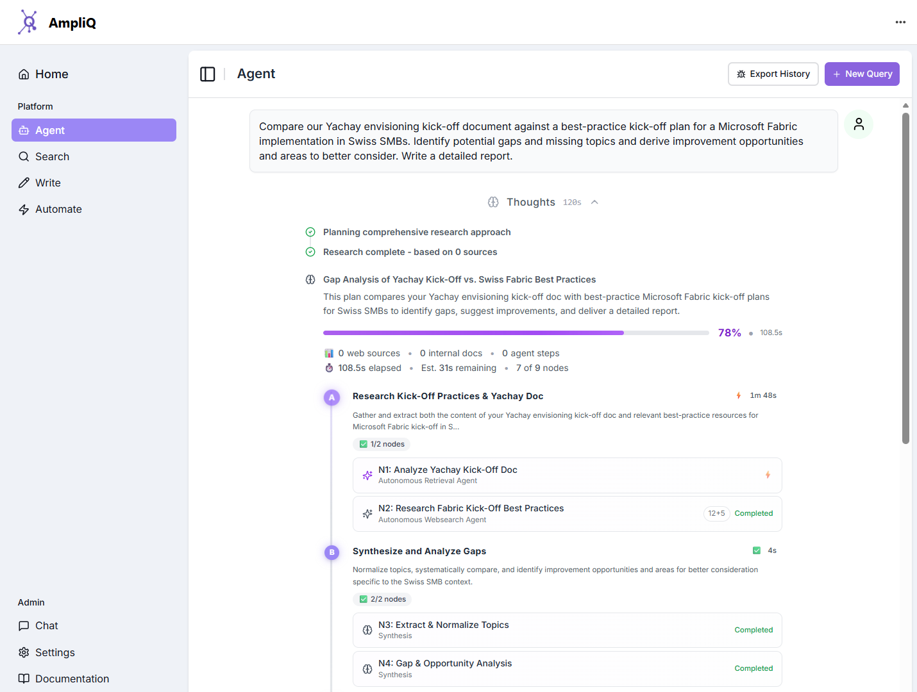Click the purple 78% progress bar

click(473, 333)
